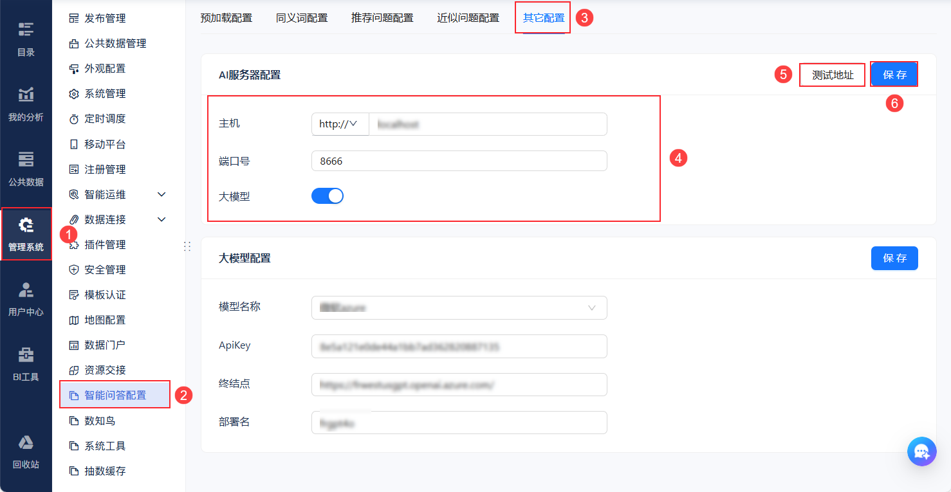Click the 注册管理 icon
951x492 pixels.
pyautogui.click(x=73, y=169)
